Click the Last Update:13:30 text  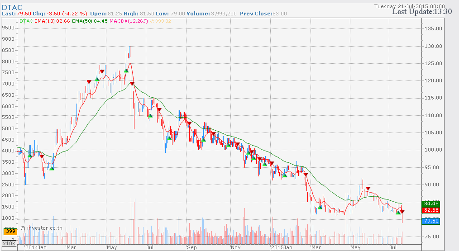click(x=422, y=12)
